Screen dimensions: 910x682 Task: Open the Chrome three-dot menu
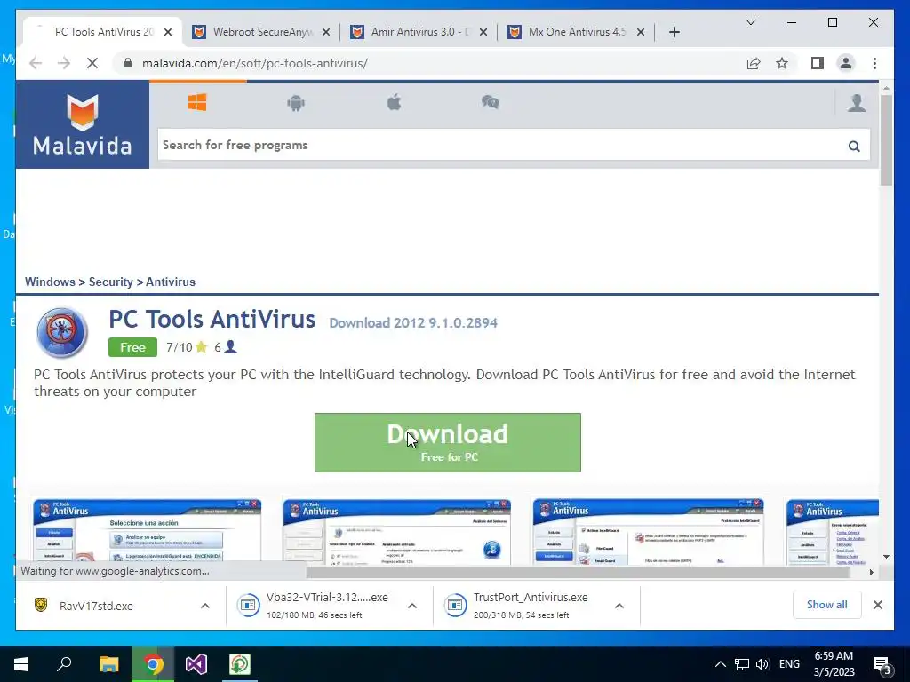coord(874,63)
